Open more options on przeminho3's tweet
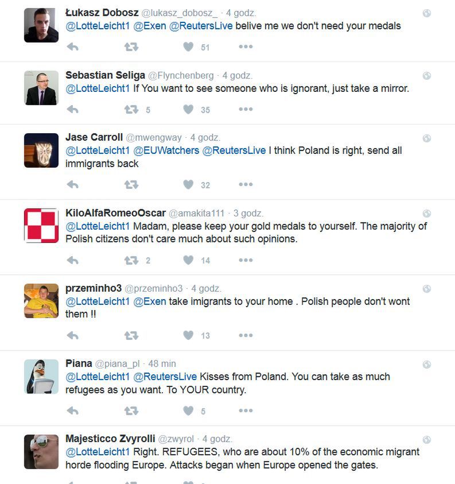Screen dimensions: 455x484 [x=246, y=335]
